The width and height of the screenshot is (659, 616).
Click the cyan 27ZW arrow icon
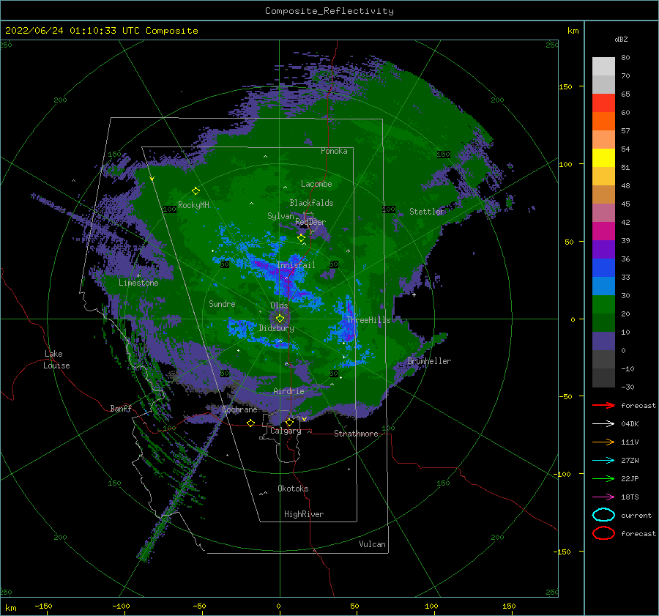[603, 461]
